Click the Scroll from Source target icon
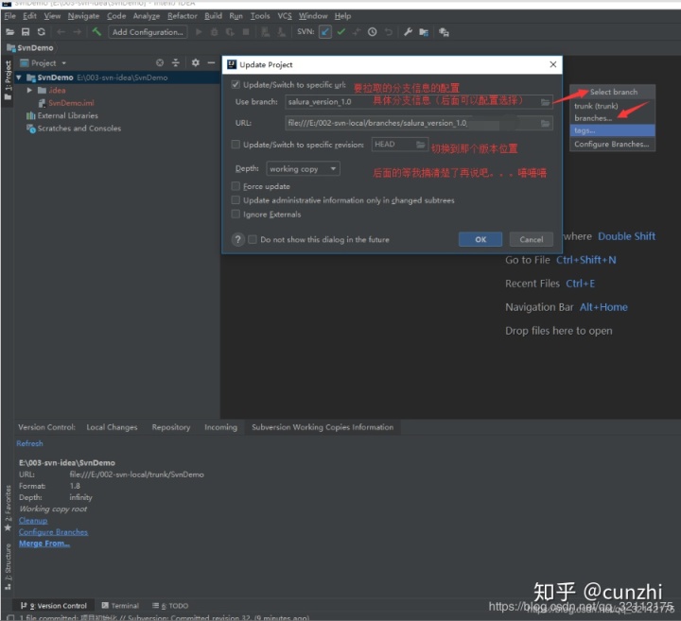681x621 pixels. coord(160,63)
